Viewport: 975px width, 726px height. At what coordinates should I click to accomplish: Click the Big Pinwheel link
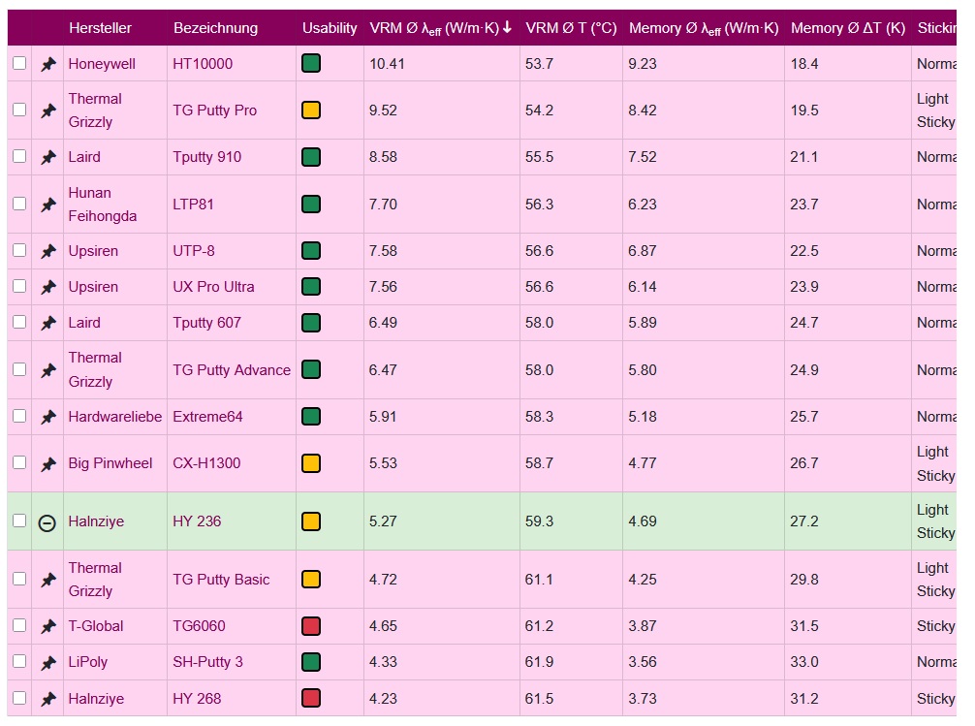tap(110, 463)
